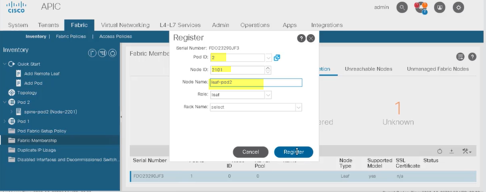
Task: Click second Inventory pane toolbar icon
Action: point(102,53)
